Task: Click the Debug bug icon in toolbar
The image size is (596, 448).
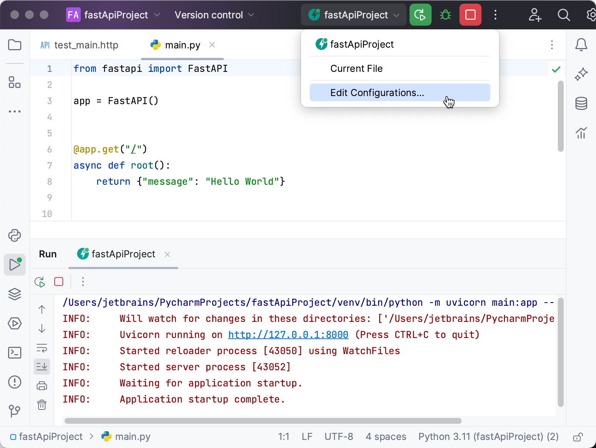Action: [445, 15]
